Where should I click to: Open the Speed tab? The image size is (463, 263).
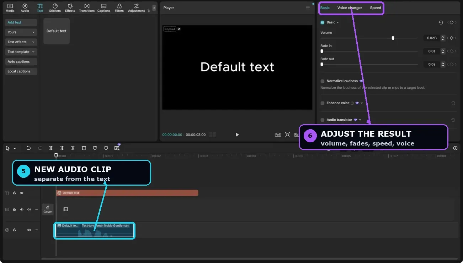tap(376, 8)
